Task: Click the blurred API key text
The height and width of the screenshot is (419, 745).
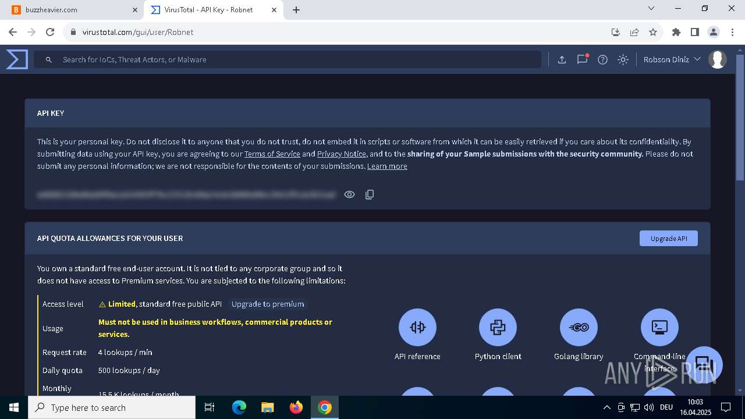Action: pos(186,194)
